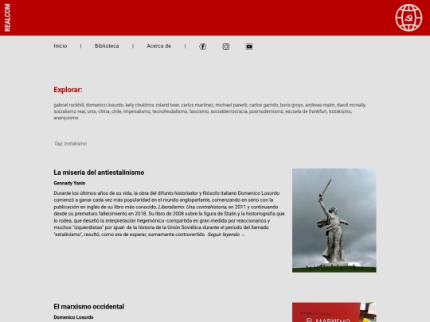430x322 pixels.
Task: Open article El marxismo occidental
Action: (88, 307)
